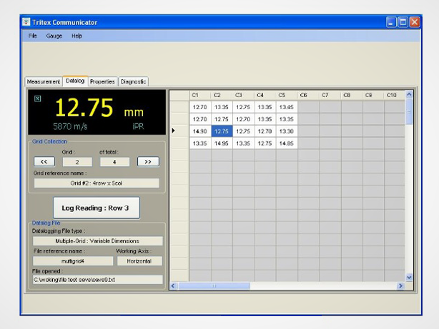Image resolution: width=439 pixels, height=329 pixels.
Task: Go to next grid with >> button
Action: click(x=148, y=161)
